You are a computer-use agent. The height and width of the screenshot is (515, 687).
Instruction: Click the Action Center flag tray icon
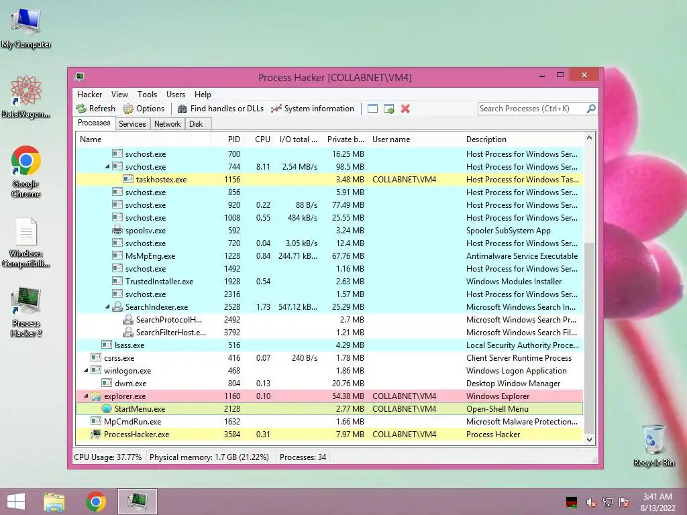[624, 502]
